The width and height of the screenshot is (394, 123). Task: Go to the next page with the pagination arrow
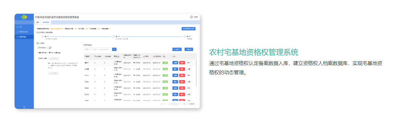[186, 104]
